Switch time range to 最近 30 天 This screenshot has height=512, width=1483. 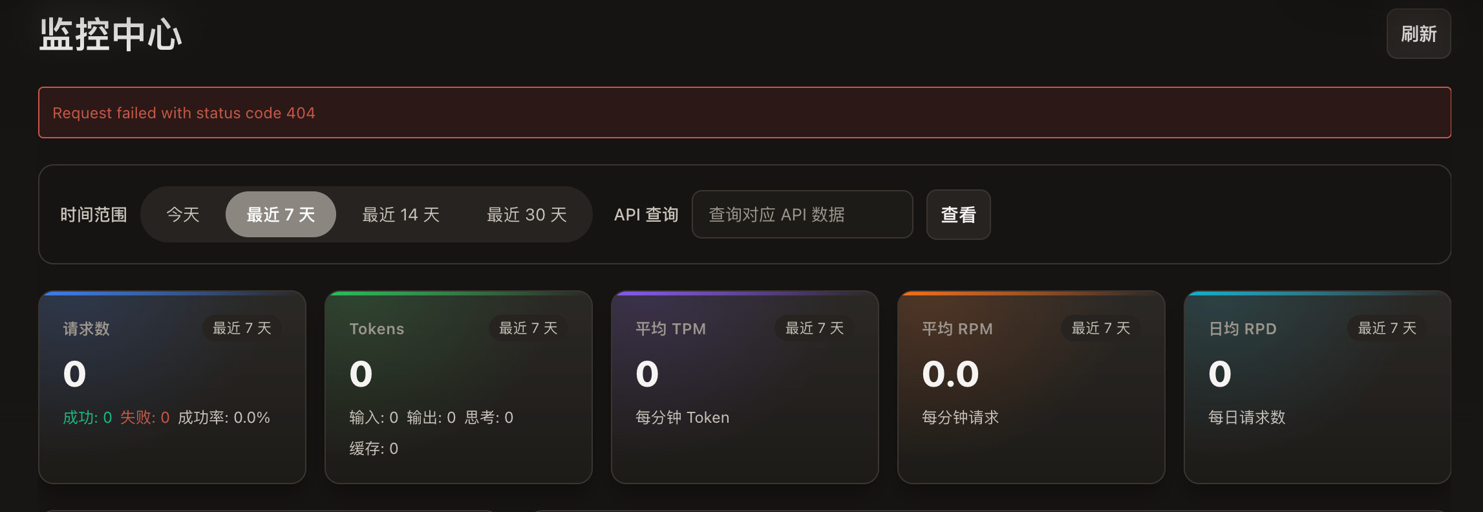pyautogui.click(x=526, y=215)
